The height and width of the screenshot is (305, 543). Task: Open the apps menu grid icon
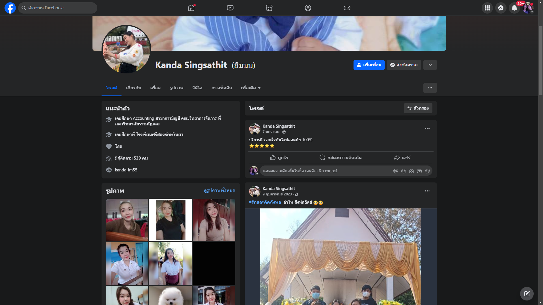(x=487, y=8)
